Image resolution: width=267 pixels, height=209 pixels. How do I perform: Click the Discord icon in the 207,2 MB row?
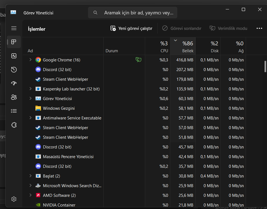[x=38, y=69]
